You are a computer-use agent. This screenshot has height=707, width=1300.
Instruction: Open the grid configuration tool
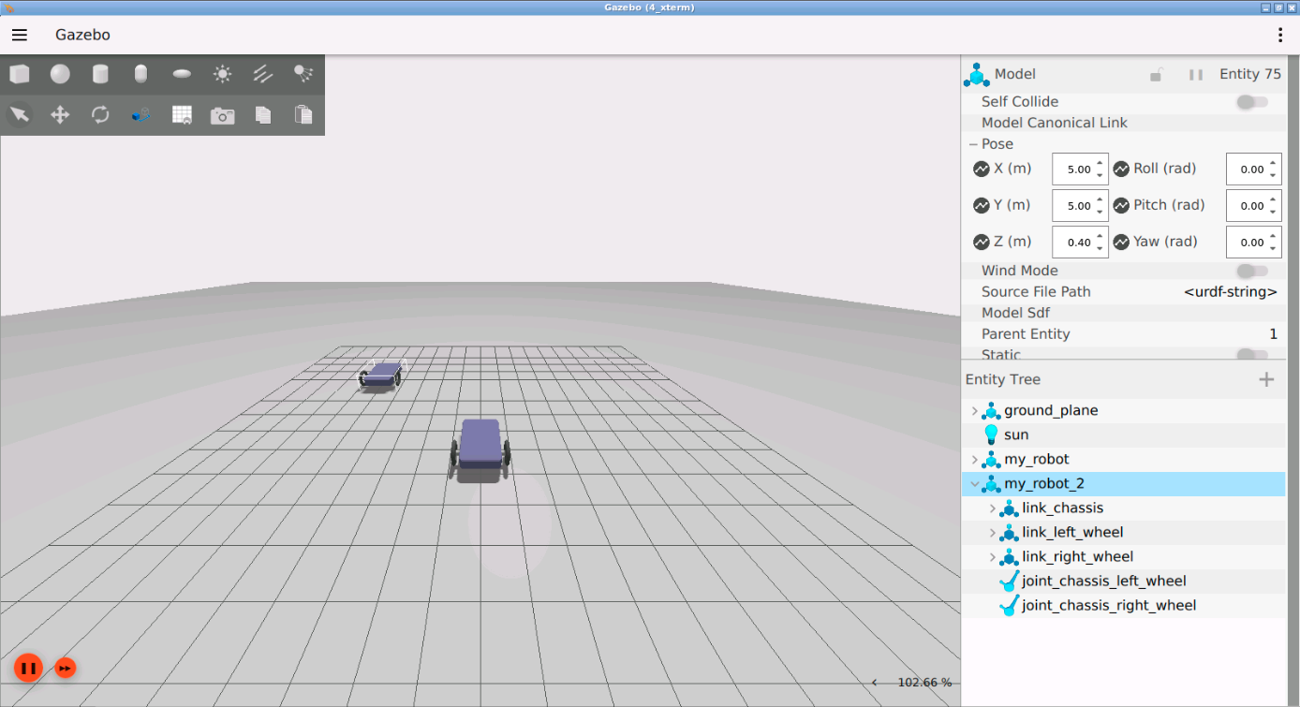[x=182, y=114]
